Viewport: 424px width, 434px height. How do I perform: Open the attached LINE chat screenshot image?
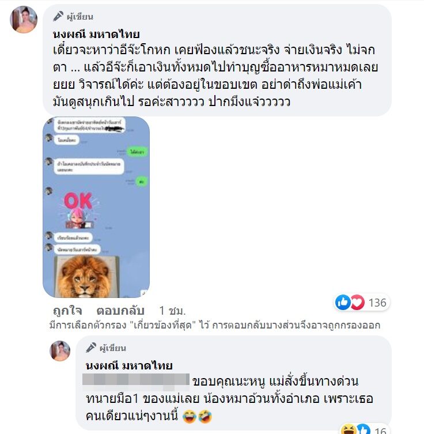point(96,207)
